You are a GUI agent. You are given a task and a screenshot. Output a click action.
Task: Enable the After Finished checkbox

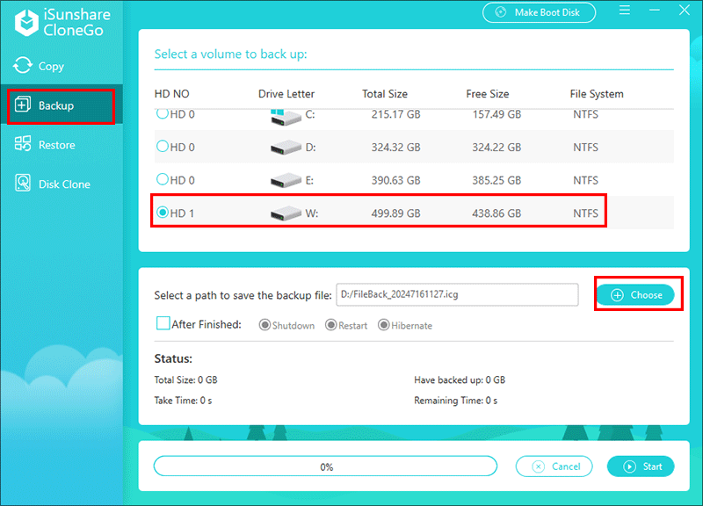click(x=163, y=324)
